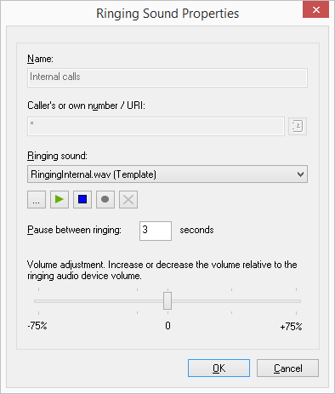Click the gray record sound button
335x394 pixels.
[x=105, y=200]
